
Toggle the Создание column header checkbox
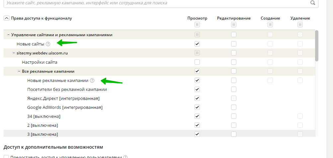click(x=270, y=25)
